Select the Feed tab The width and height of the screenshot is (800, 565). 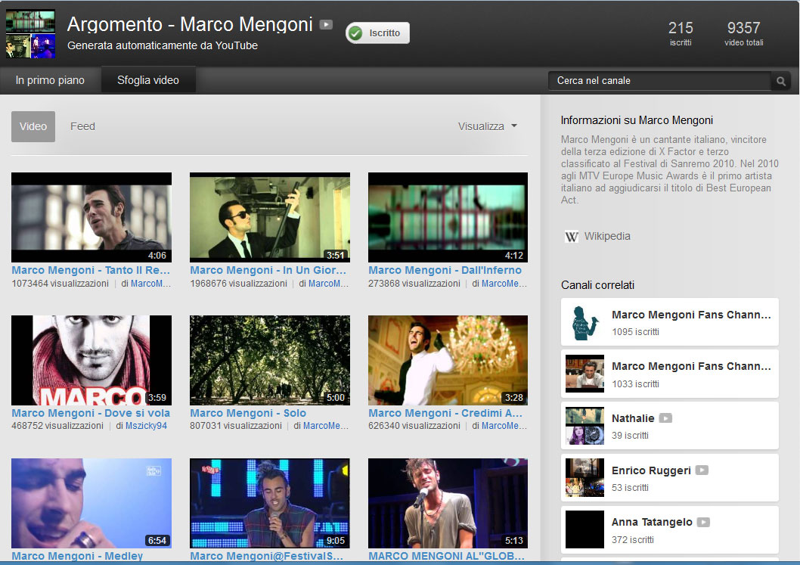click(x=82, y=126)
